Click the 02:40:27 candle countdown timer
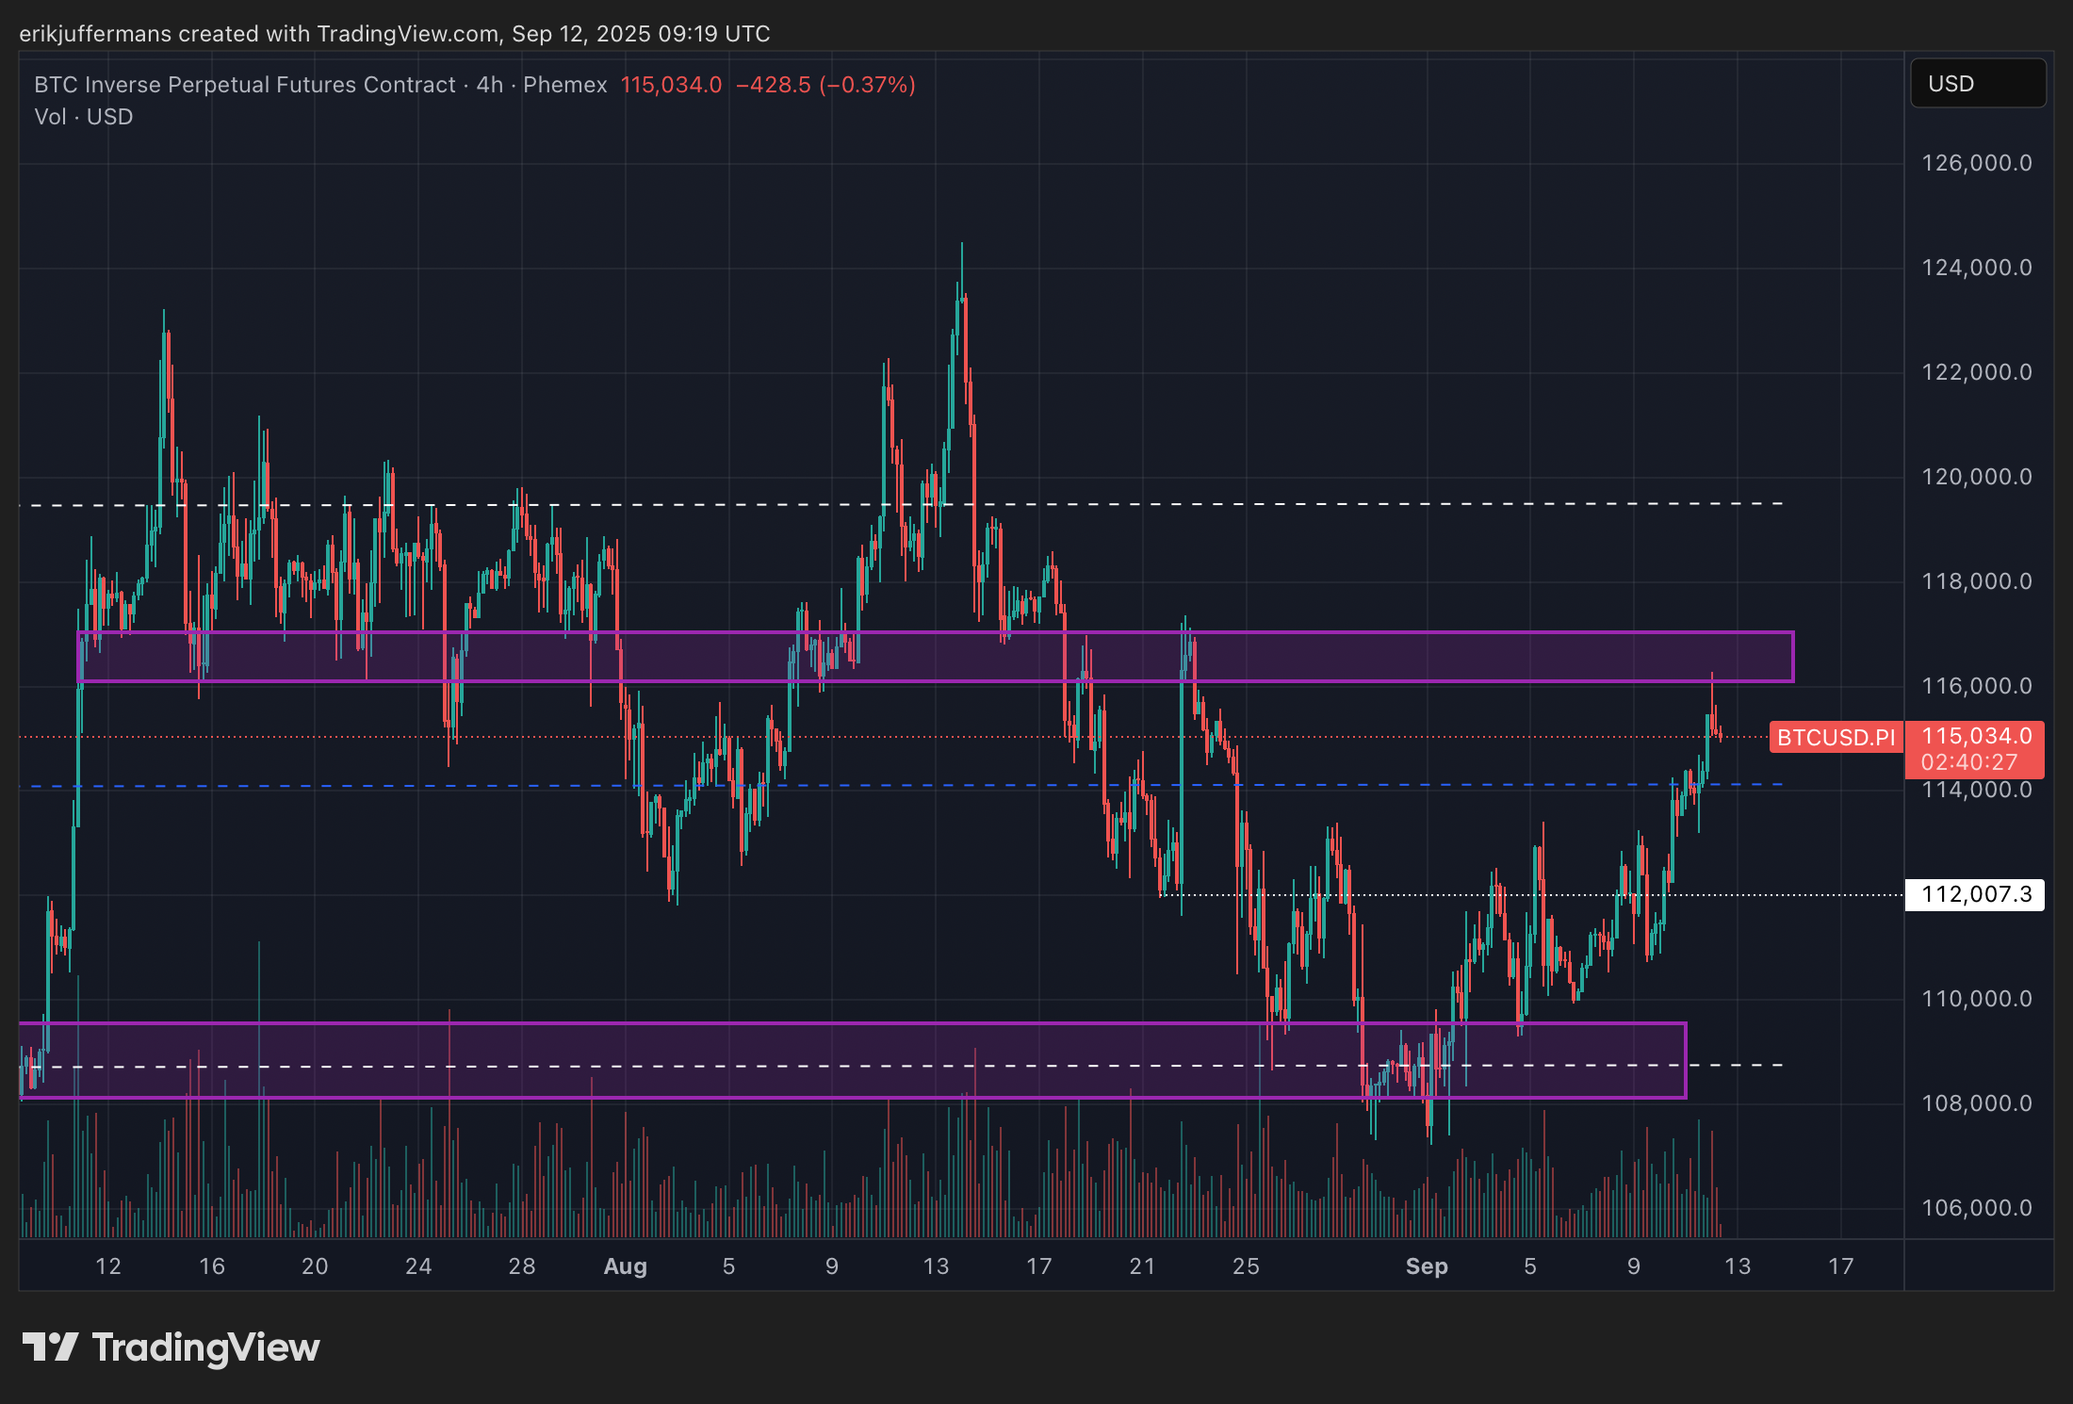This screenshot has height=1404, width=2073. coord(1969,762)
